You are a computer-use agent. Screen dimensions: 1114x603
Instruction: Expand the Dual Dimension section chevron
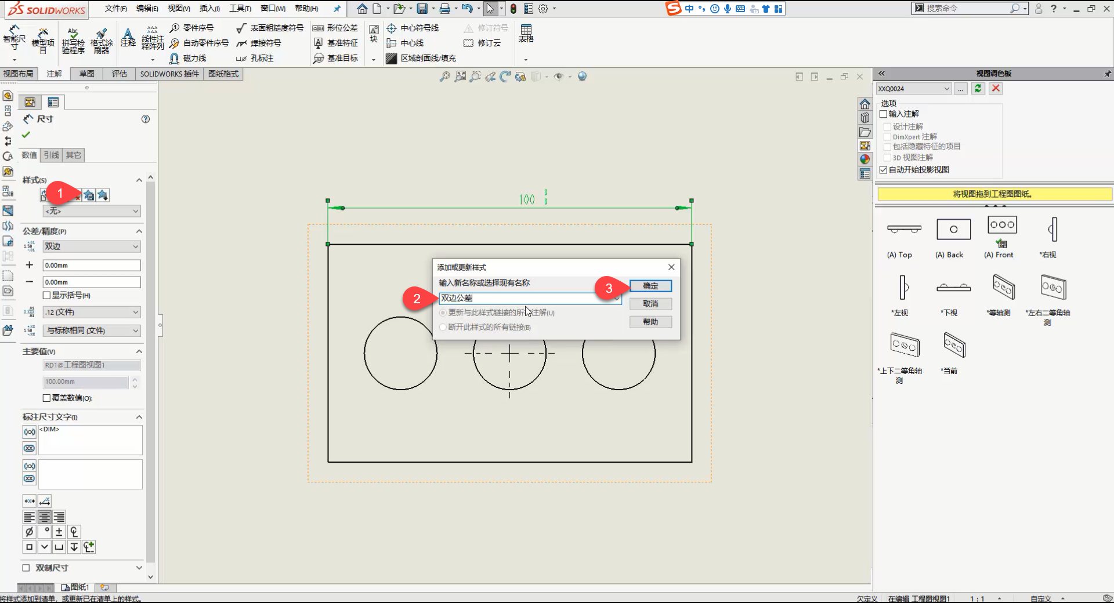[139, 568]
